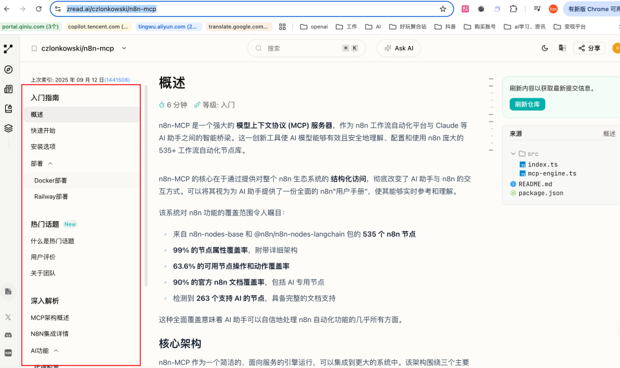Open the 购买账号 bookmark folder

click(x=480, y=27)
